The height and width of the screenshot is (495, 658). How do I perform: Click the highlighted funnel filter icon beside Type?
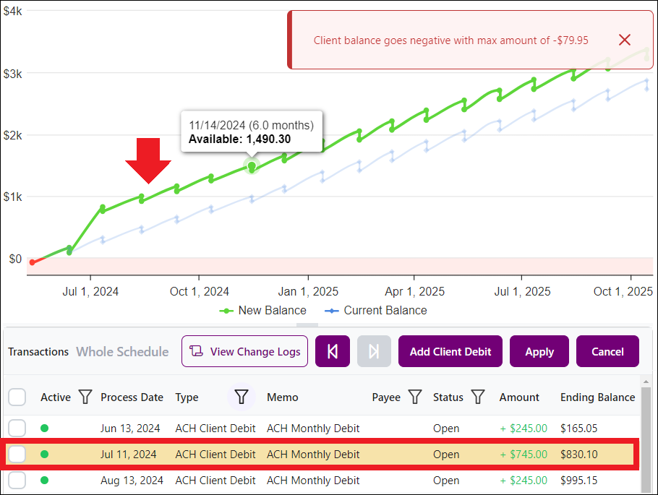click(x=241, y=397)
